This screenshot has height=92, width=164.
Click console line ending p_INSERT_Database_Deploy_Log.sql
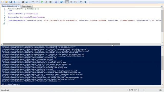point(42,74)
